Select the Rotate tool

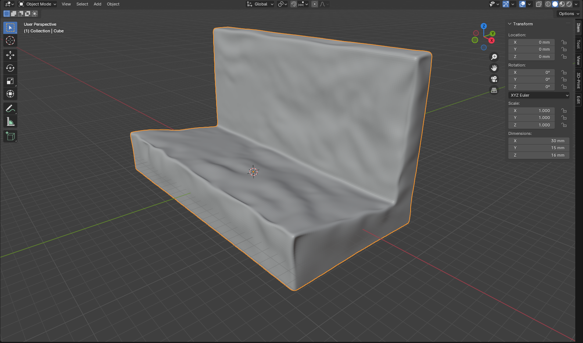click(x=10, y=68)
